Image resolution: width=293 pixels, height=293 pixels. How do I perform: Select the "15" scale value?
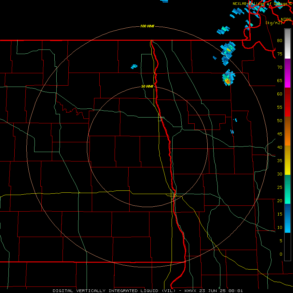(x=280, y=214)
